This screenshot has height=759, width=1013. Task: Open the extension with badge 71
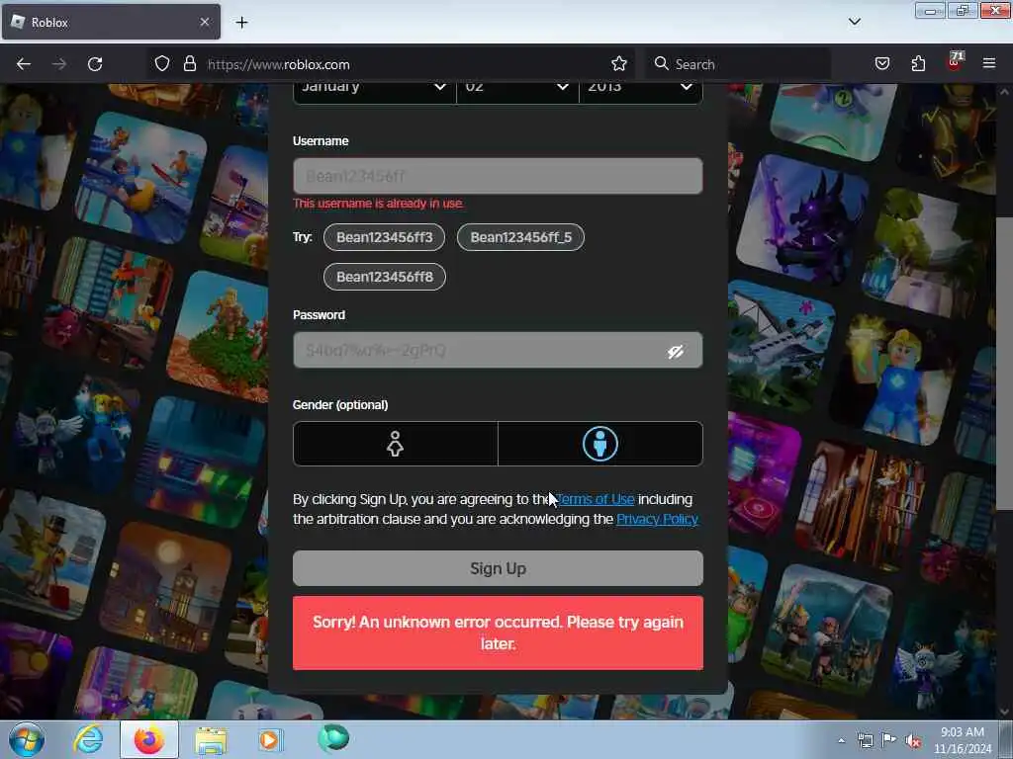click(x=955, y=62)
